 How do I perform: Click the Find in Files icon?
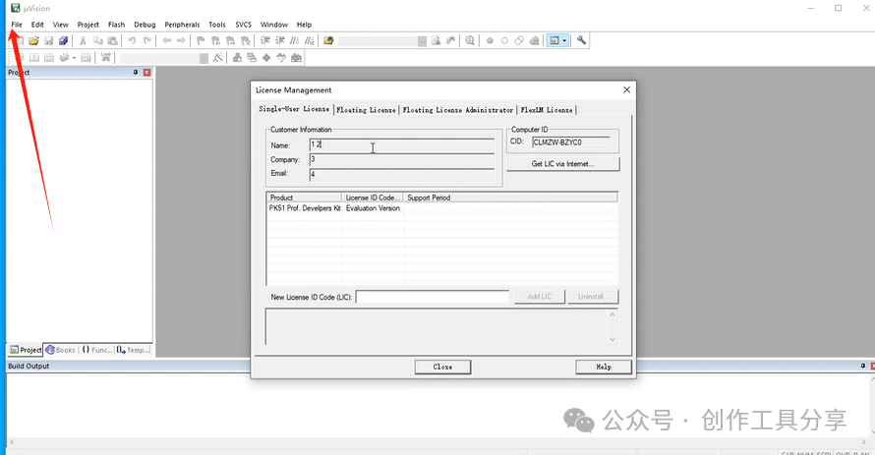[x=328, y=40]
